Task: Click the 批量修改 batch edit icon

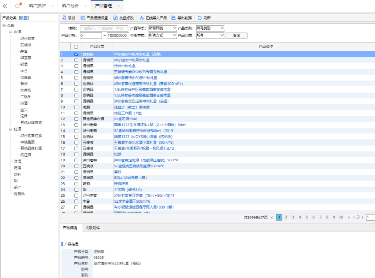Action: coord(116,18)
